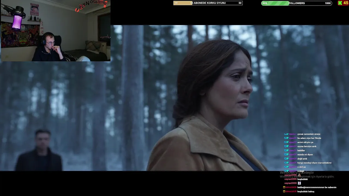349x196 pixels.
Task: Click chat message 'oyuna benziyo amk'
Action: click(307, 146)
